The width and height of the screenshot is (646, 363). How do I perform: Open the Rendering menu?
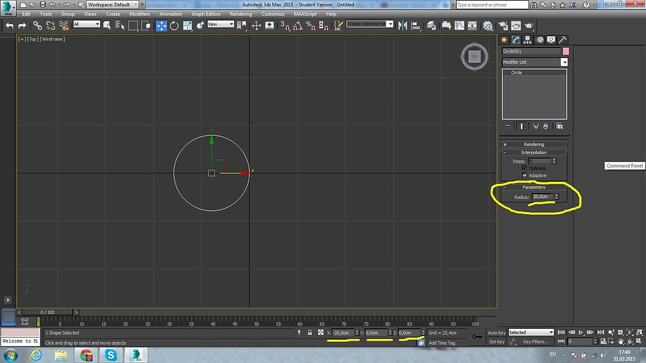[241, 14]
